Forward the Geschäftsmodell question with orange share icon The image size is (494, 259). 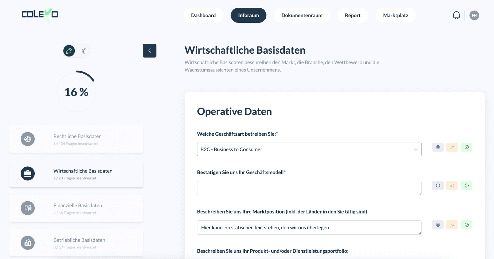point(452,186)
